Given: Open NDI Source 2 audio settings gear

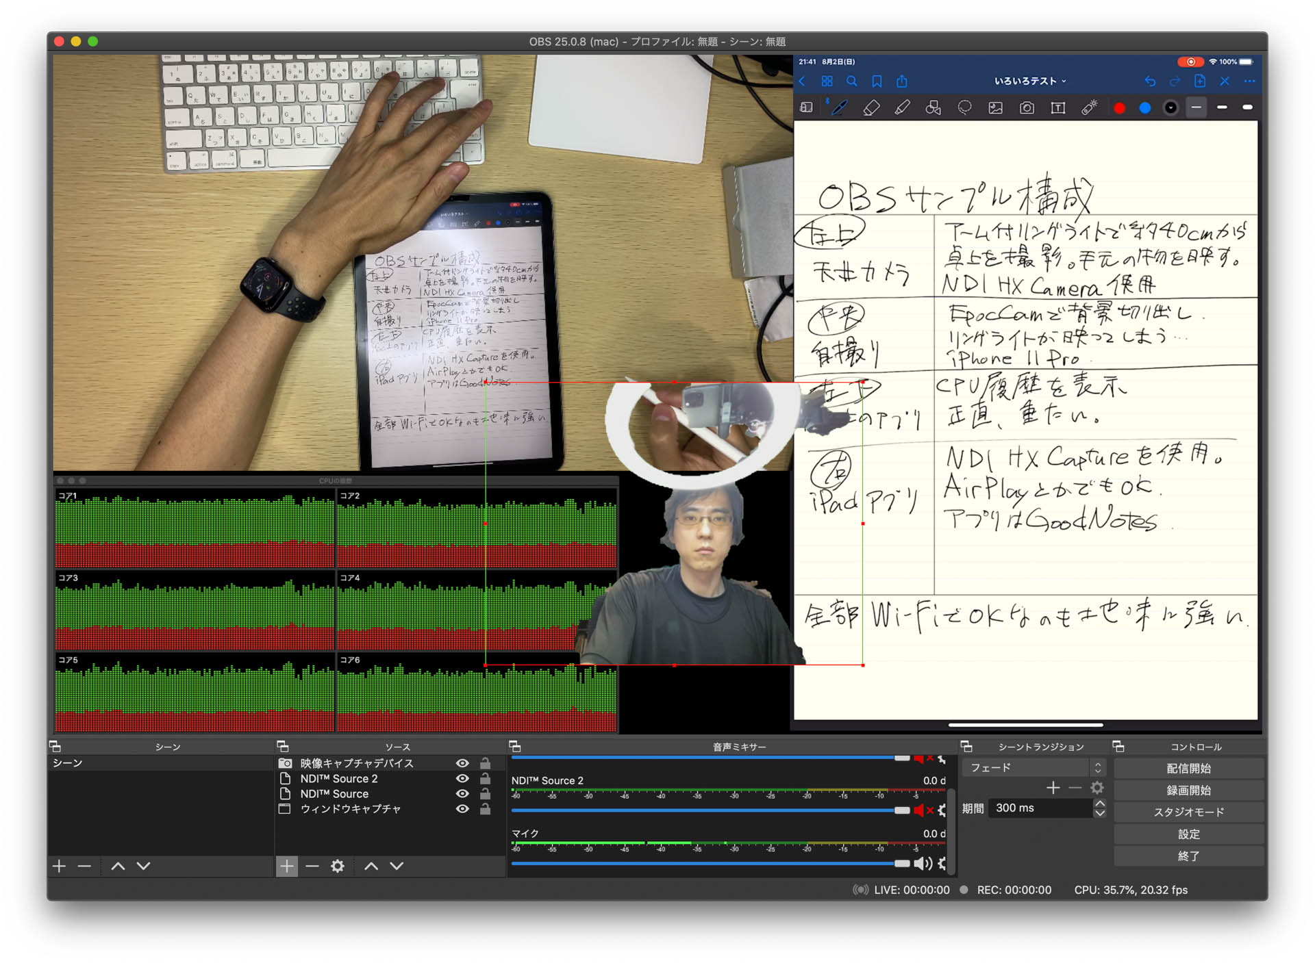Looking at the screenshot, I should (x=942, y=810).
